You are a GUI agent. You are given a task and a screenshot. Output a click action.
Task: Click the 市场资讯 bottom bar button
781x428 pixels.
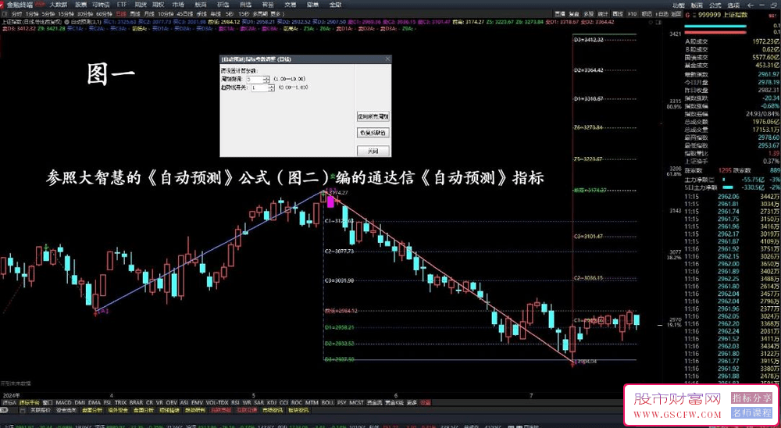point(272,411)
